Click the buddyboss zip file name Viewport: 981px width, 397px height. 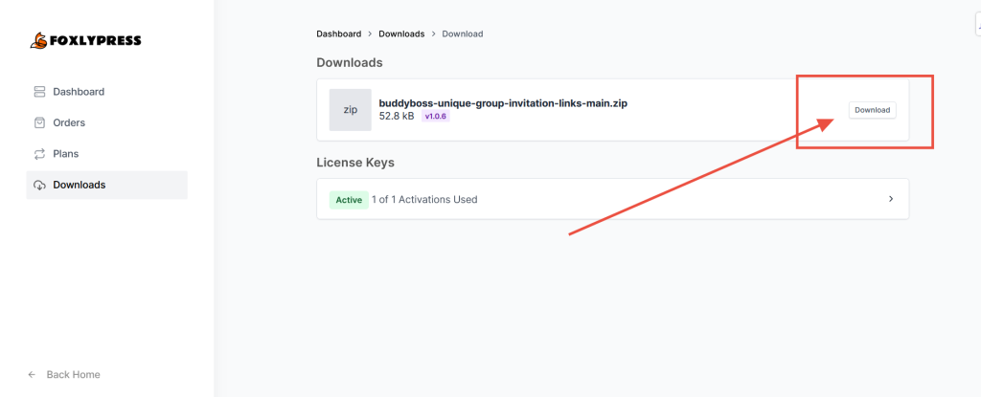coord(503,102)
